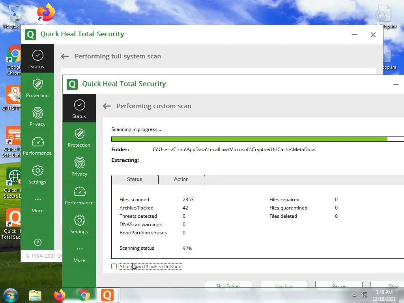Viewport: 404px width, 303px height.
Task: Open Privacy in the front custom scan window
Action: pyautogui.click(x=79, y=166)
